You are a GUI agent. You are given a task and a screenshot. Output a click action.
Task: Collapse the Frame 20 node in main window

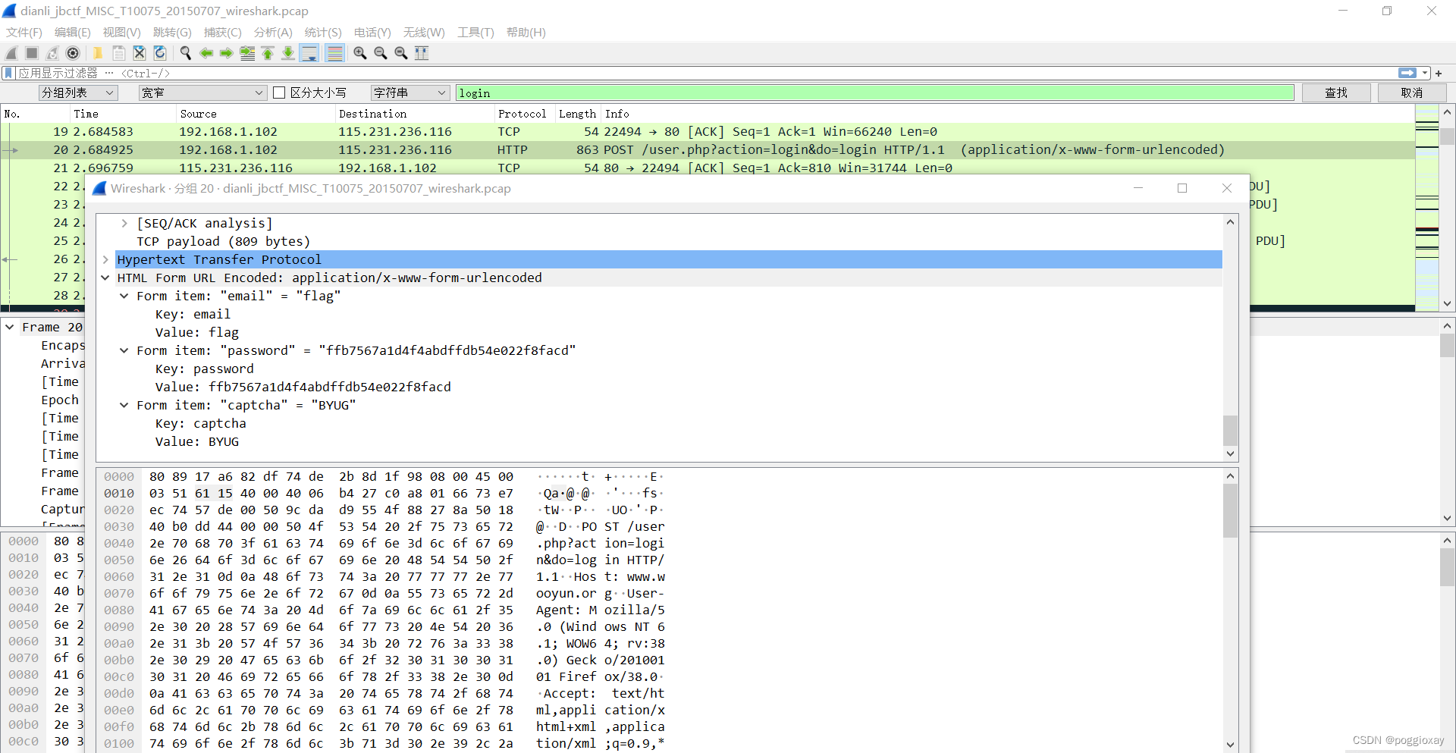(x=9, y=327)
